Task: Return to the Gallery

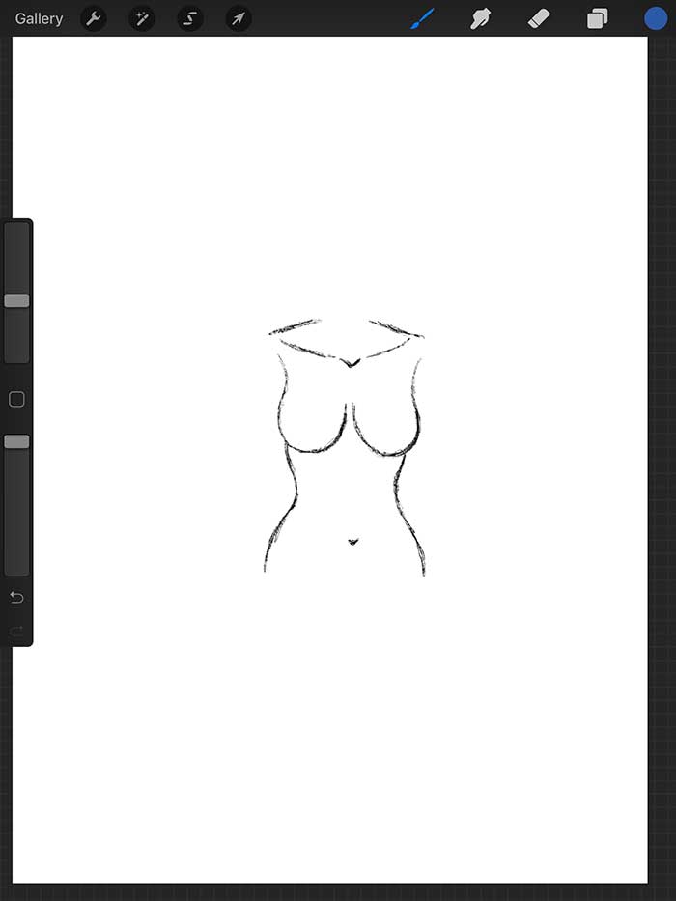Action: point(39,19)
